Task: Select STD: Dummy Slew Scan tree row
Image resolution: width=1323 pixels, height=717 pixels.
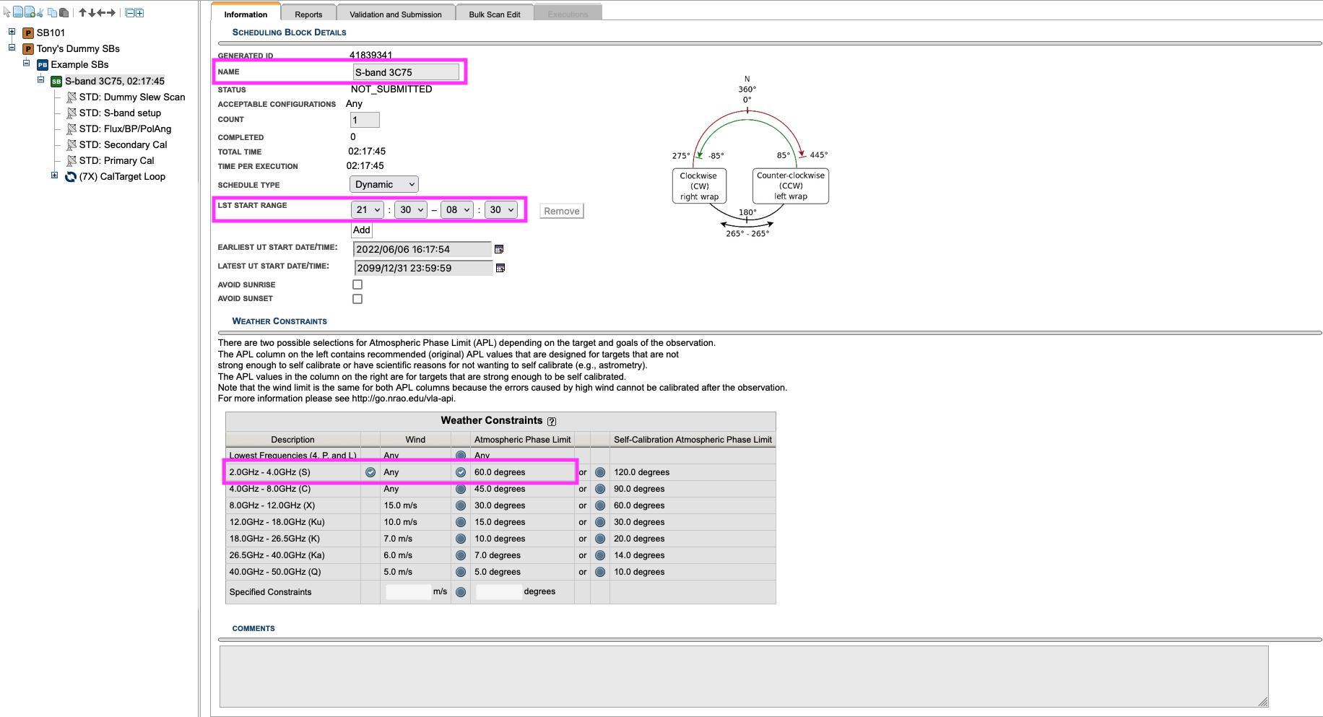Action: pos(132,97)
